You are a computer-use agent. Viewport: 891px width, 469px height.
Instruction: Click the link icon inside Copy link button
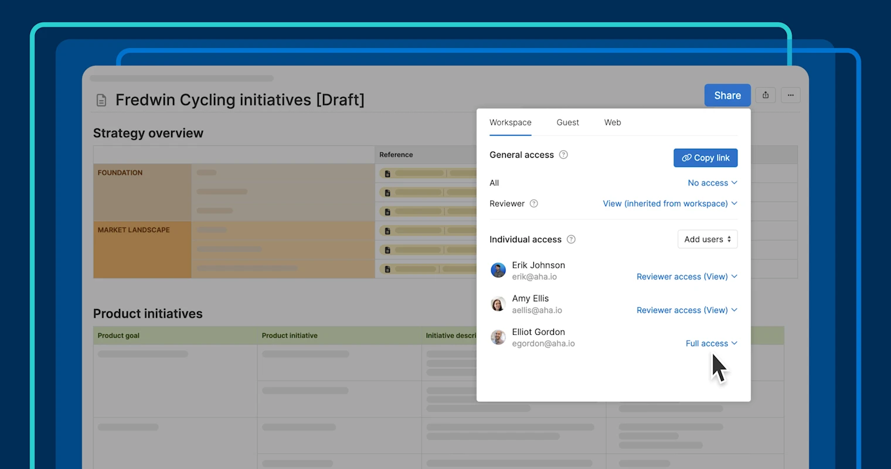(686, 158)
